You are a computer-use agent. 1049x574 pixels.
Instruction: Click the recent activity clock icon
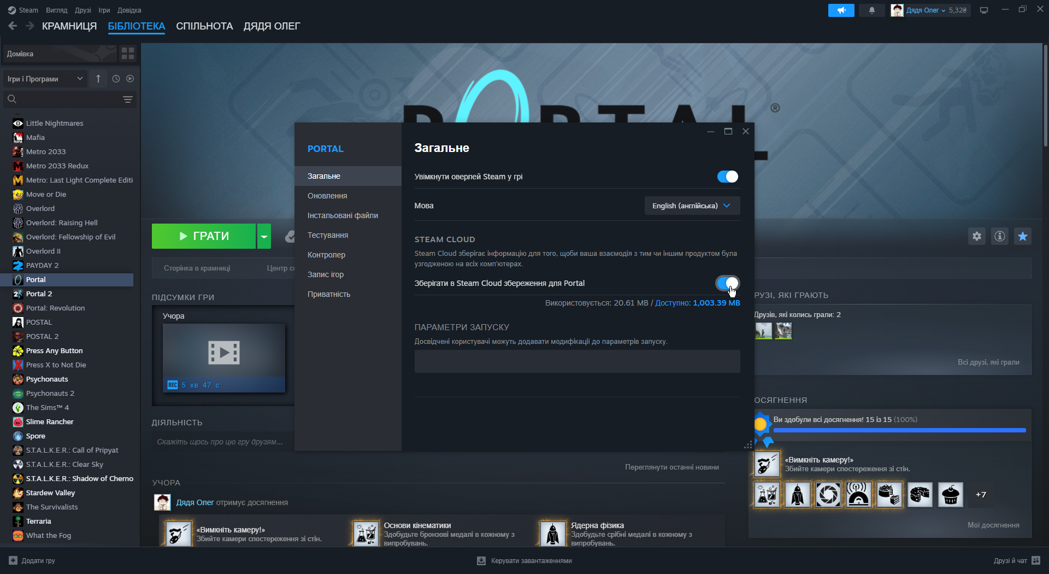click(x=116, y=79)
